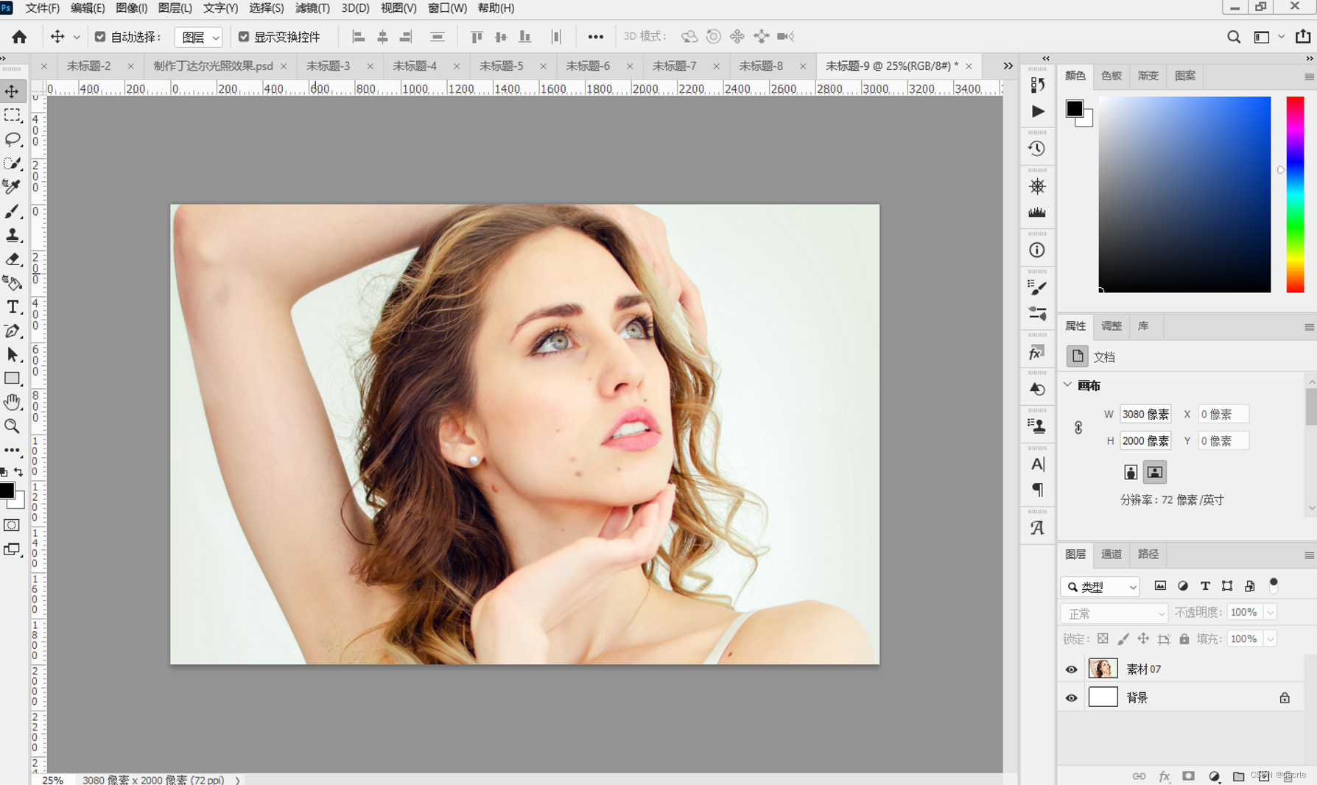Open the 窗口(W) menu

point(447,8)
